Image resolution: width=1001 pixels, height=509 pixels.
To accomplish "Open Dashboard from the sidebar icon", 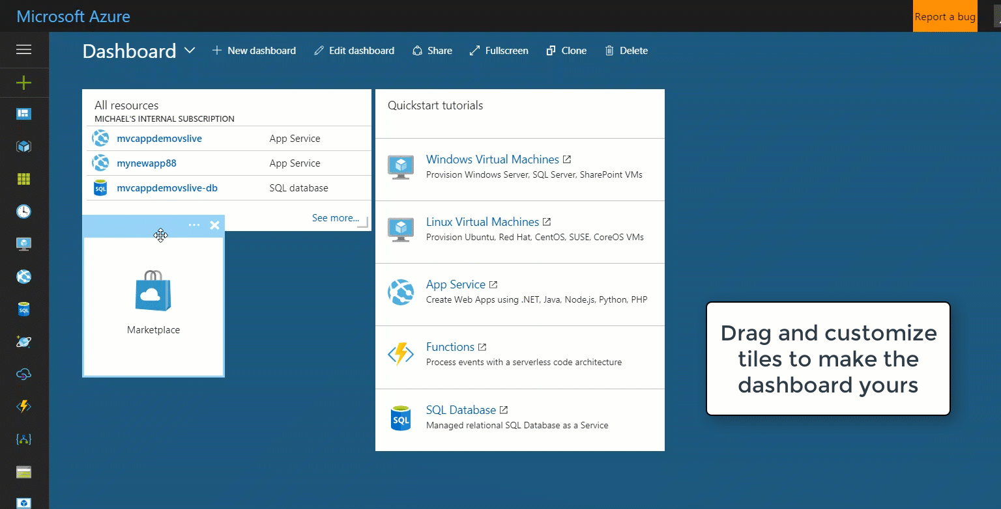I will 24,114.
